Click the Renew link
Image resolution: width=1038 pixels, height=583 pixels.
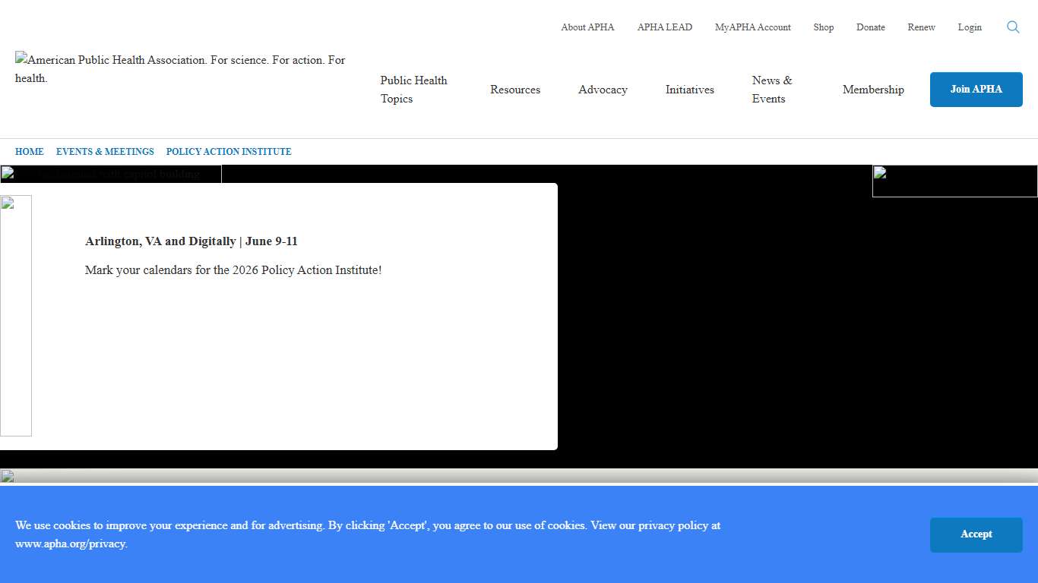point(921,27)
